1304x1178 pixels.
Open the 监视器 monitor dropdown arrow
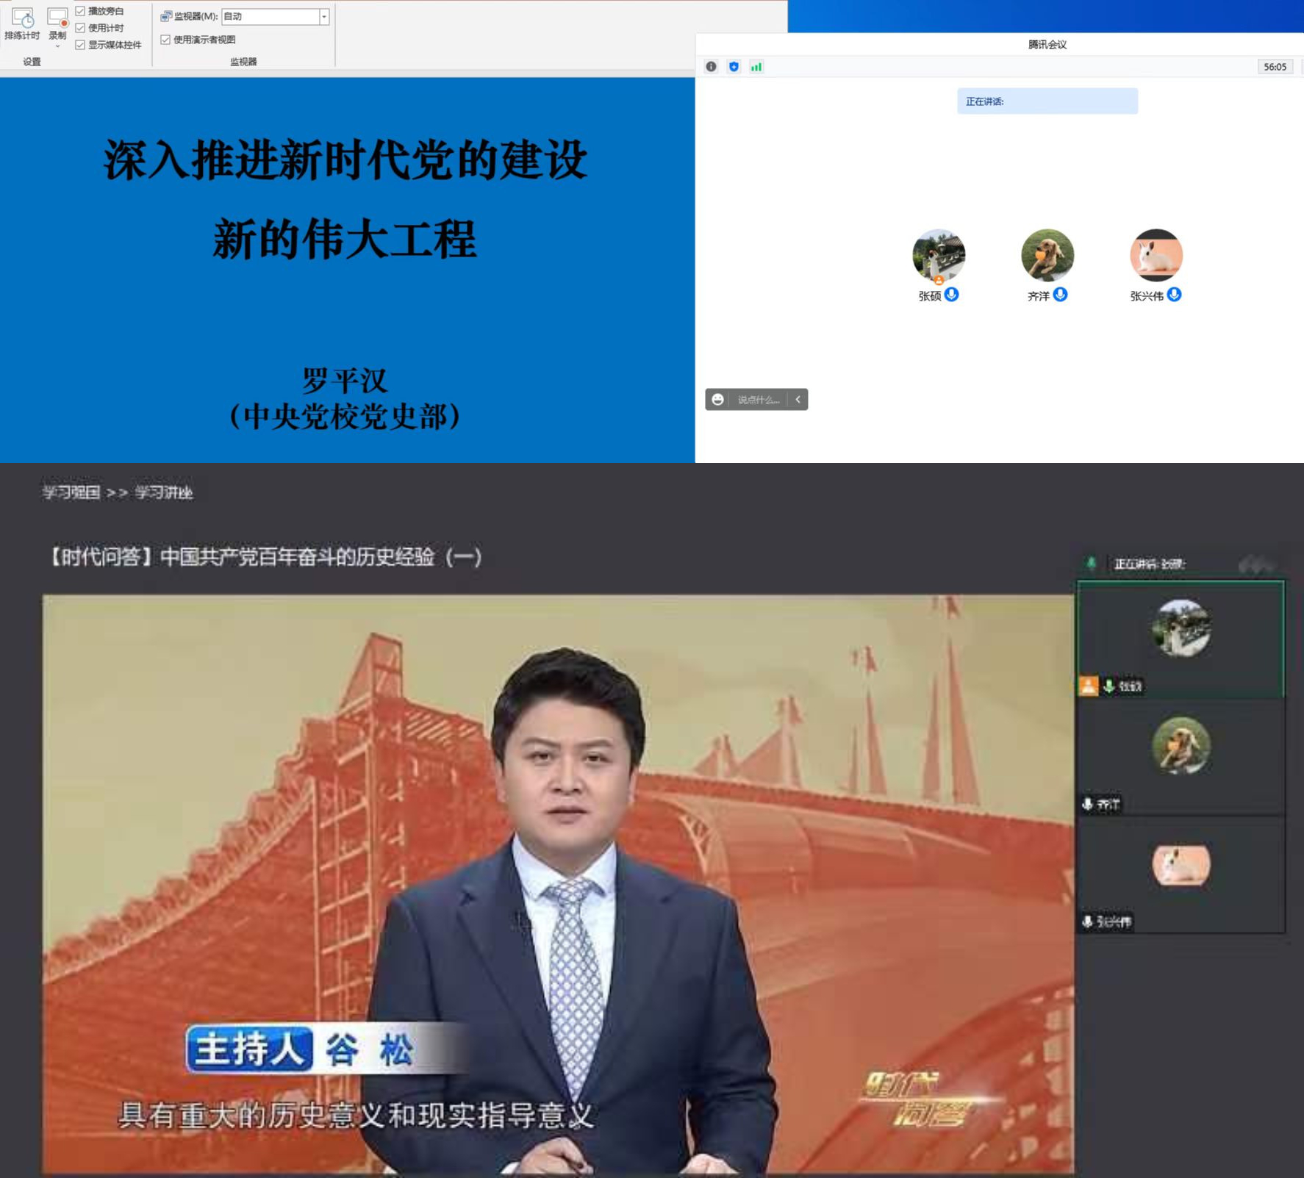point(324,16)
